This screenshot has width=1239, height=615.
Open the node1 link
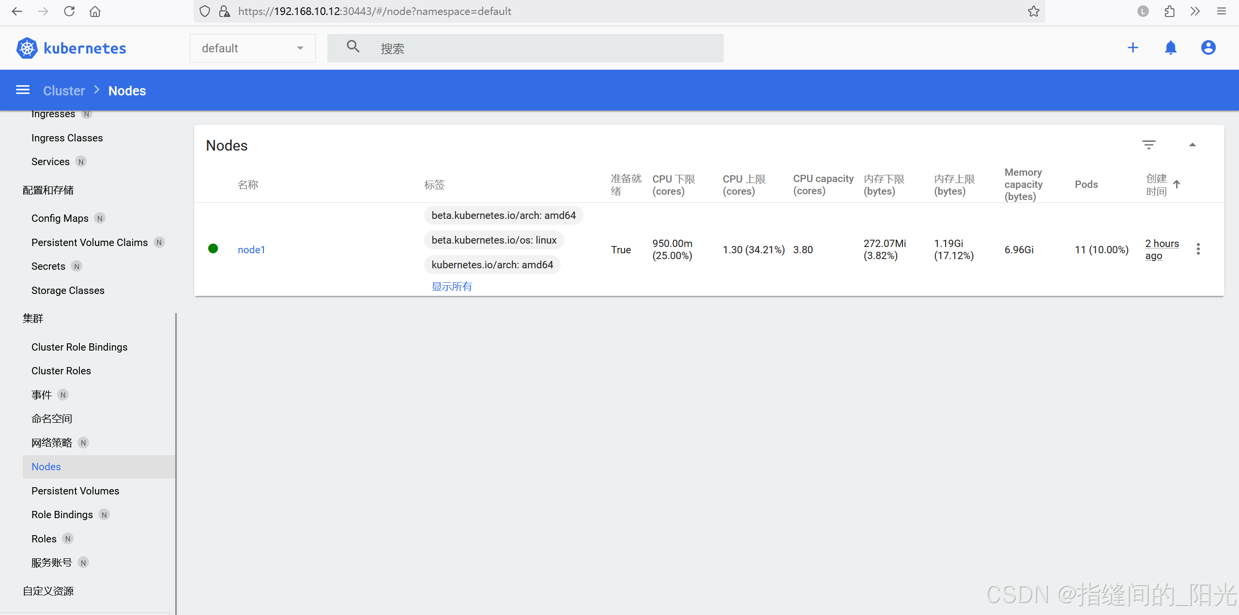click(x=251, y=249)
